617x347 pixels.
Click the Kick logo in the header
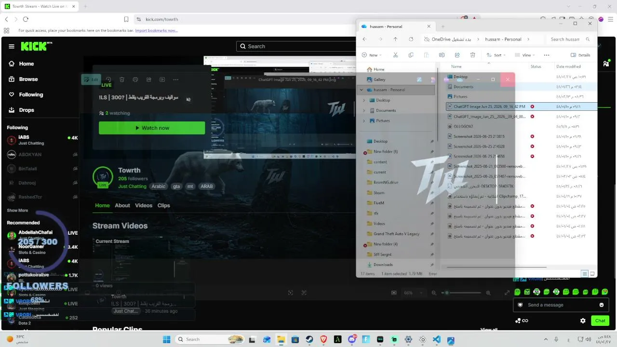pyautogui.click(x=36, y=46)
